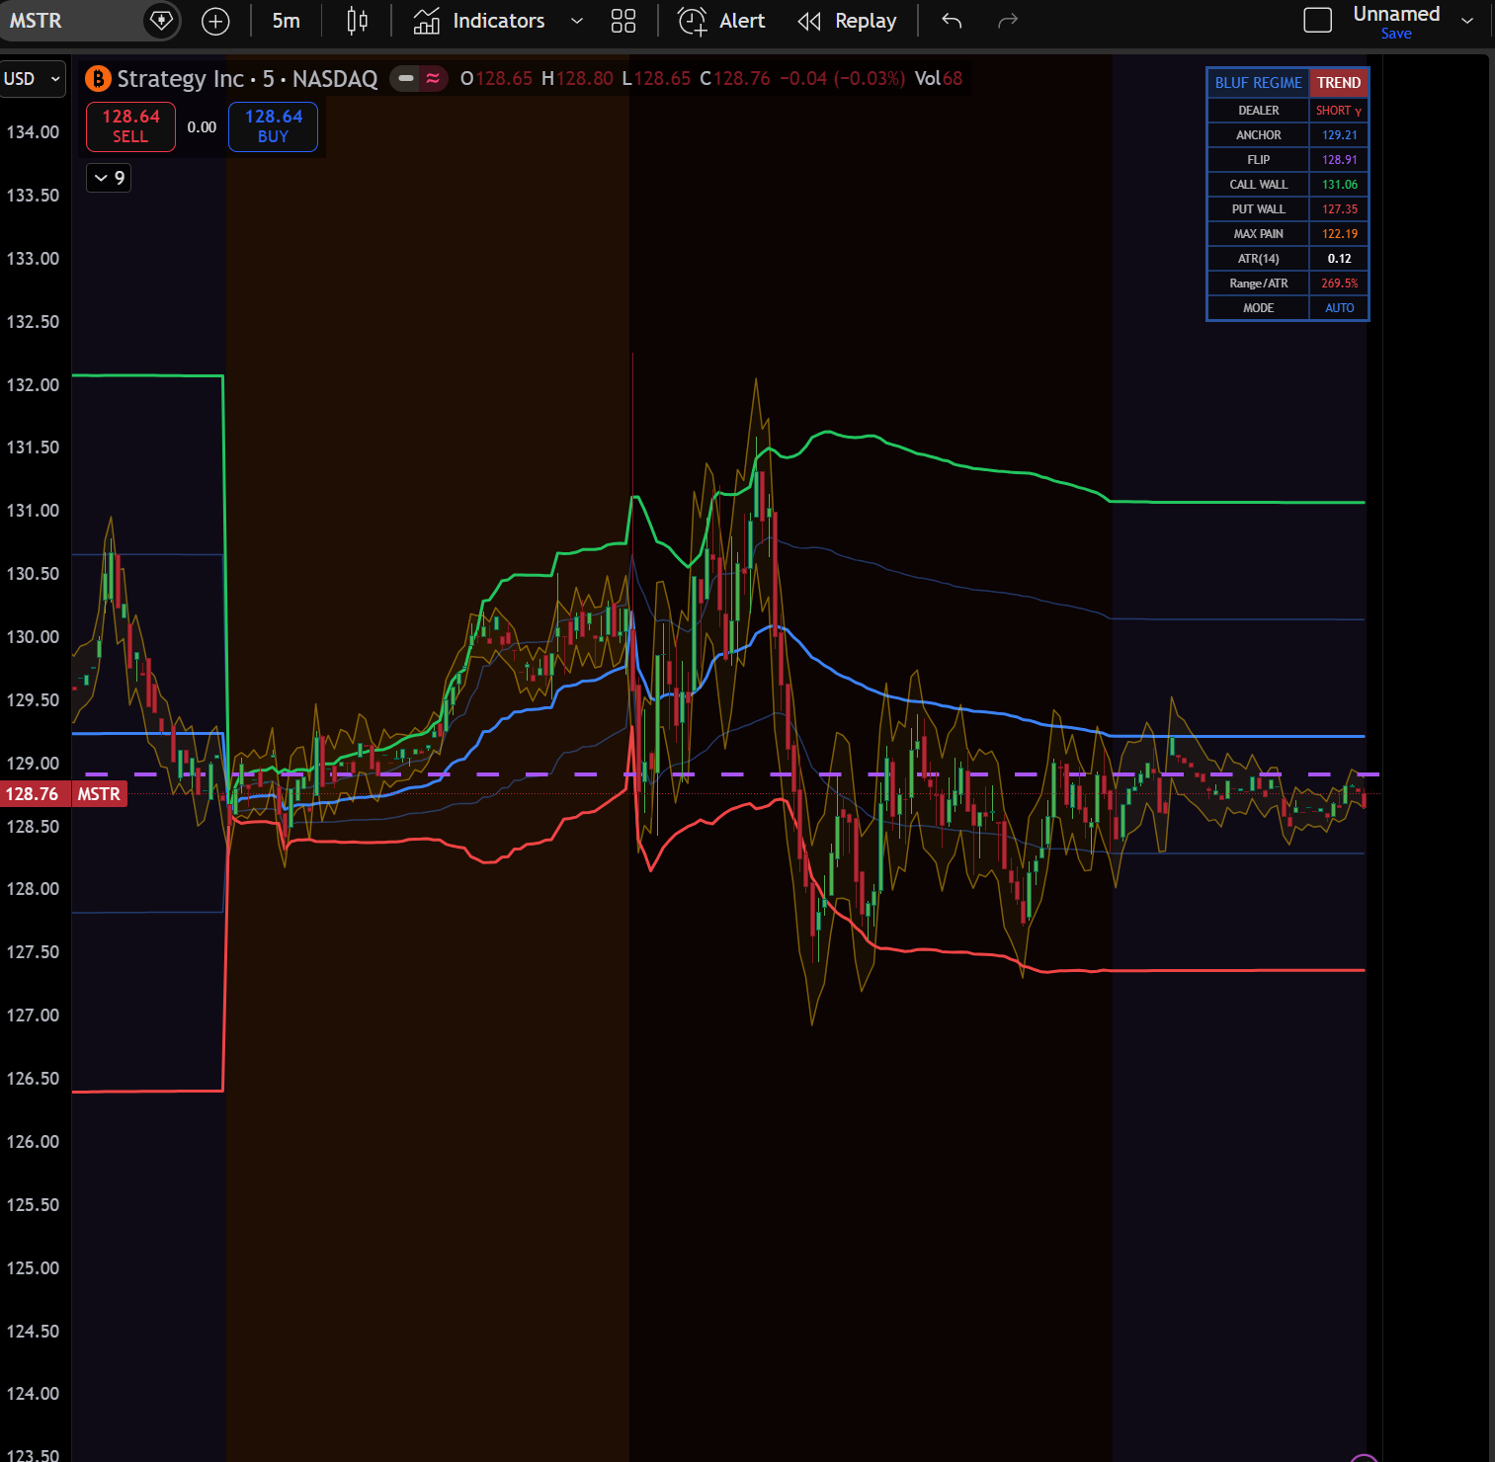Viewport: 1495px width, 1462px height.
Task: Click the pink ≈ icon in legend pill
Action: pyautogui.click(x=433, y=78)
